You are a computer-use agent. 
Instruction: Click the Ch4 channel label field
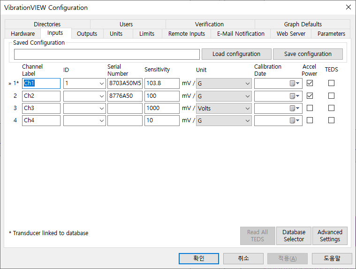point(41,120)
